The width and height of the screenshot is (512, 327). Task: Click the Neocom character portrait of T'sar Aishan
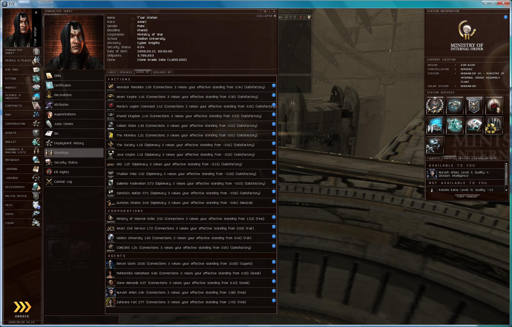tap(18, 28)
